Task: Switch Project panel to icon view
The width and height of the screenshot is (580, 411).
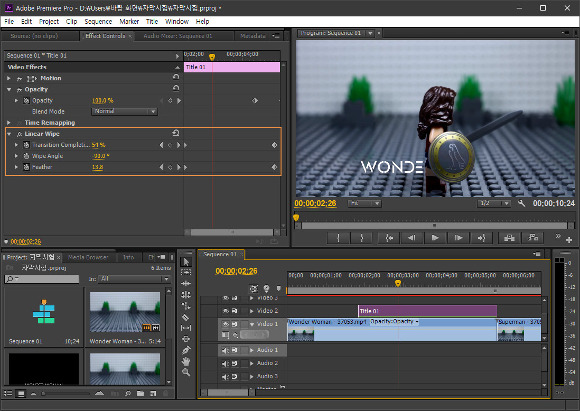Action: (x=21, y=393)
